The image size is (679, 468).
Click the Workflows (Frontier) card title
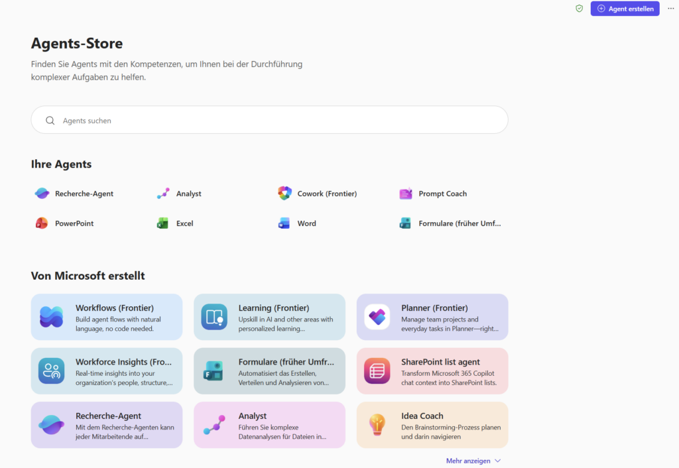(x=115, y=308)
